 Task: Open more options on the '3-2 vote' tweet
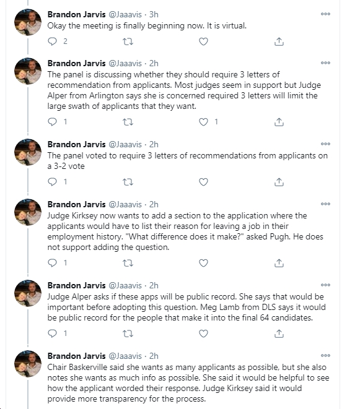point(325,144)
